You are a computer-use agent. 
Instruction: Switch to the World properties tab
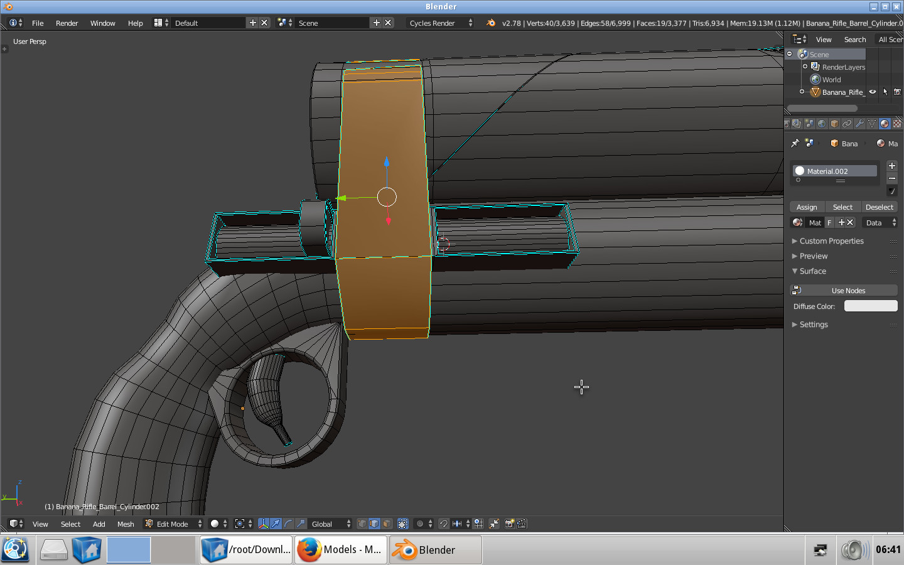822,124
